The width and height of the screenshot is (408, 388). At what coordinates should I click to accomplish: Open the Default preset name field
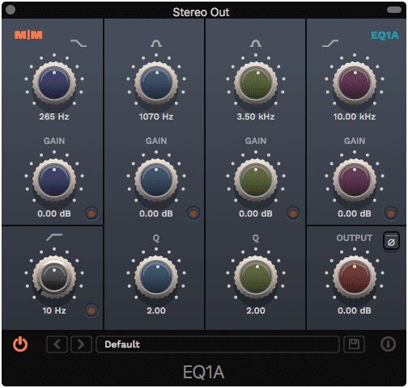[x=218, y=344]
